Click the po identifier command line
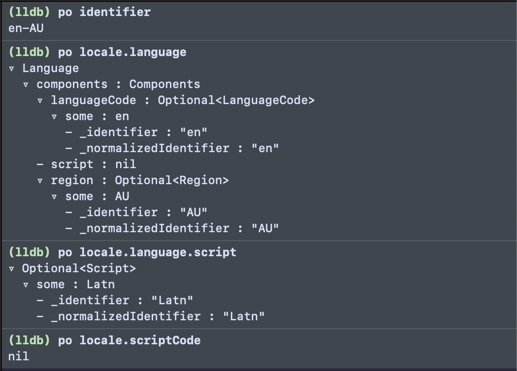Viewport: 517px width, 371px height. pos(80,12)
